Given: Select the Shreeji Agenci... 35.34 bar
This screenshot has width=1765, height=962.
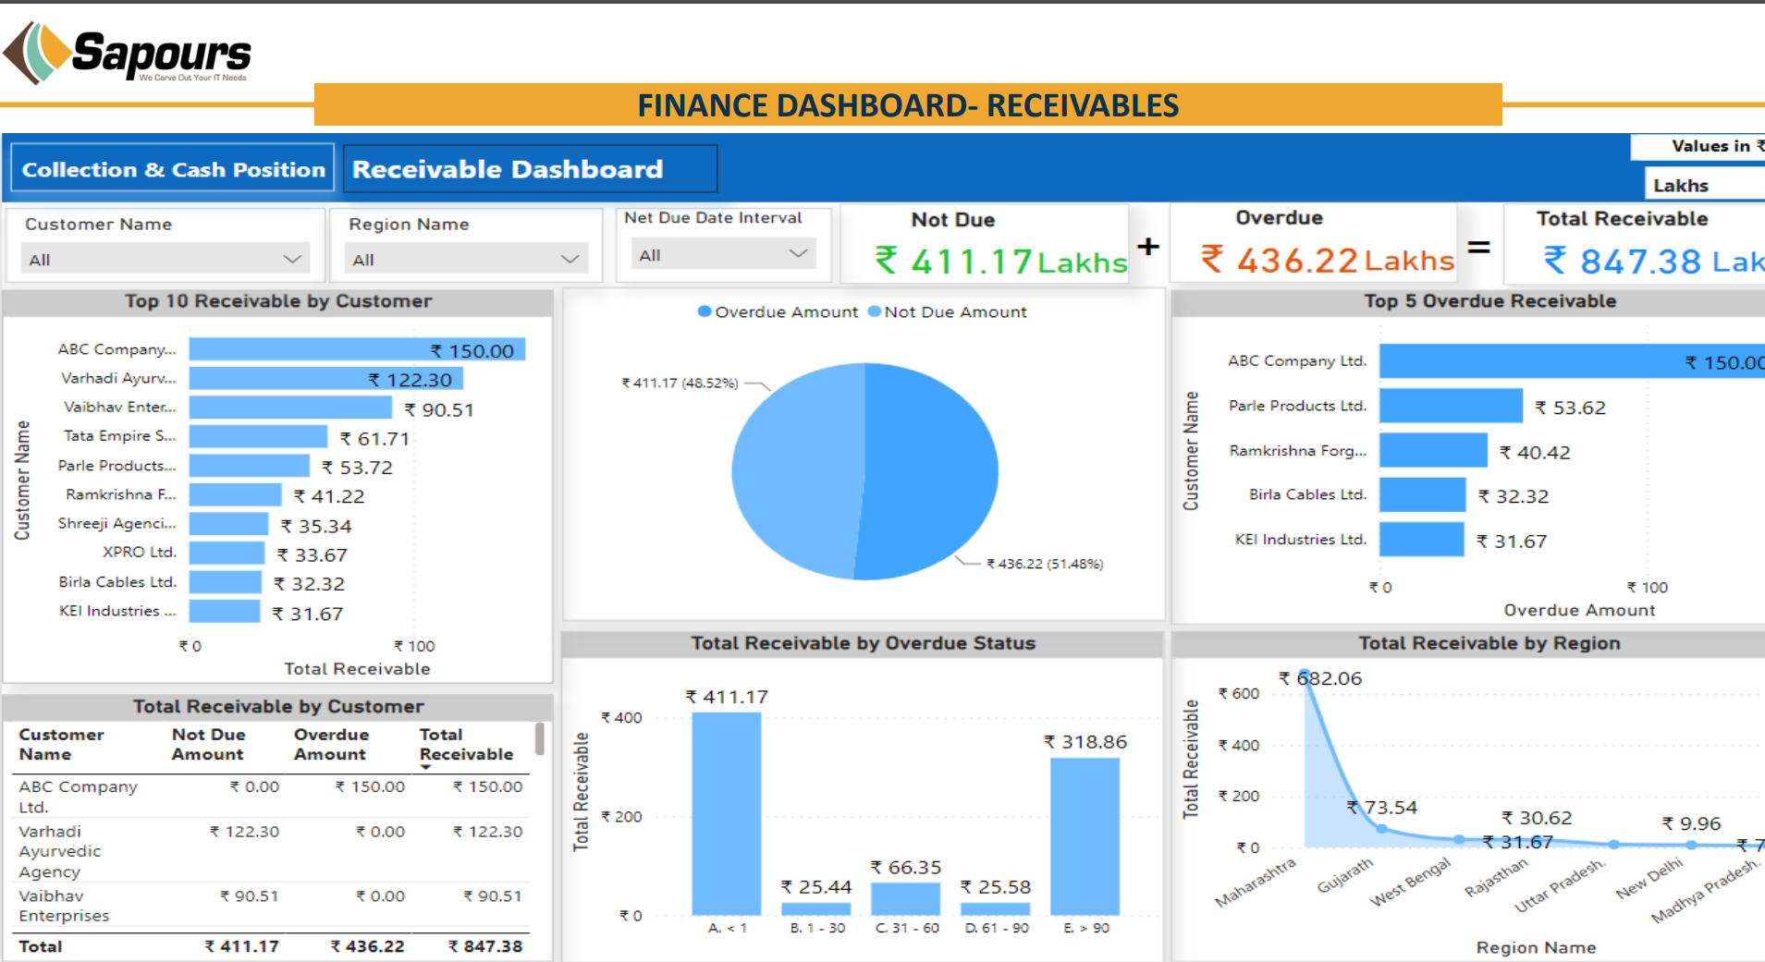Looking at the screenshot, I should pyautogui.click(x=229, y=524).
